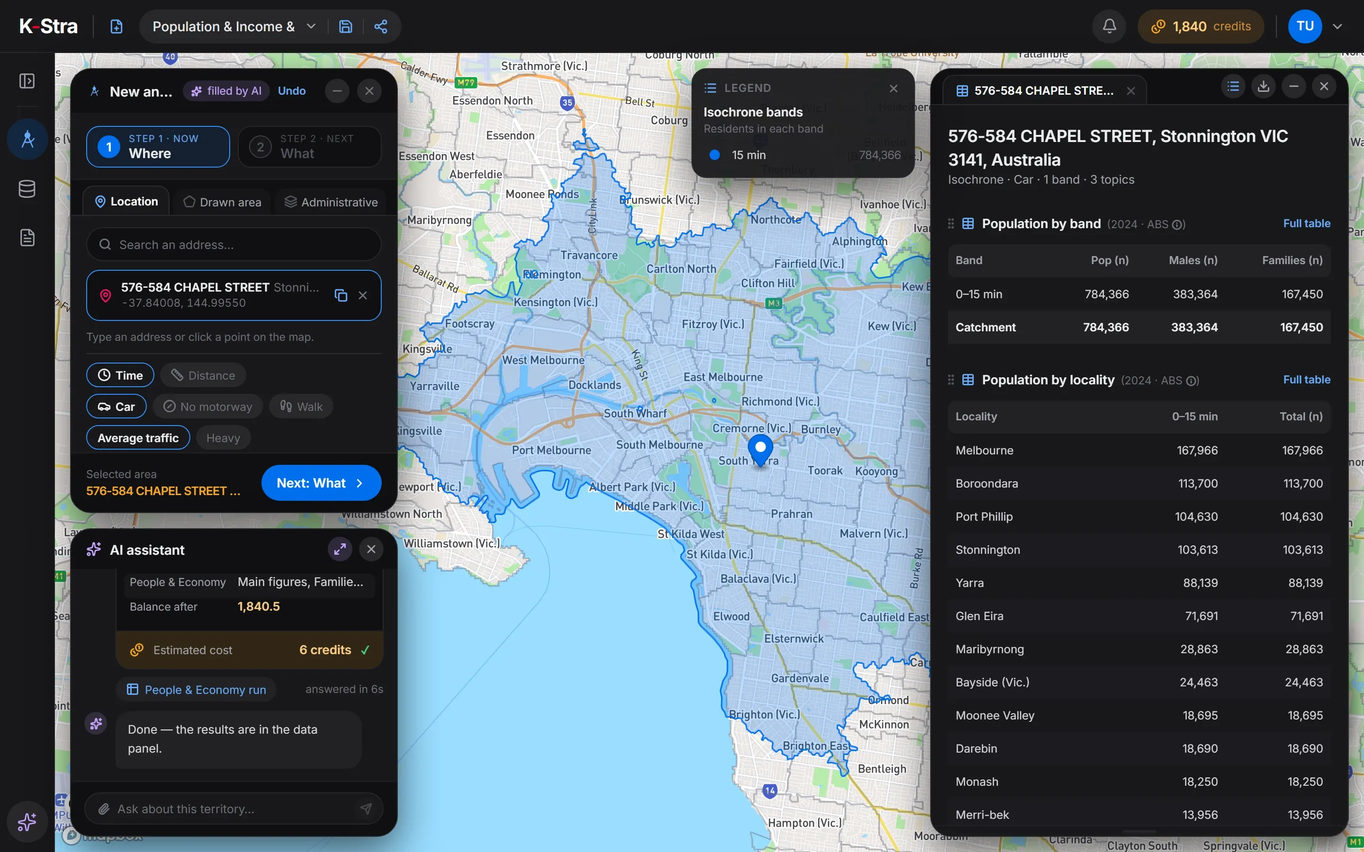Save the project with the floppy icon
This screenshot has height=852, width=1364.
(346, 27)
